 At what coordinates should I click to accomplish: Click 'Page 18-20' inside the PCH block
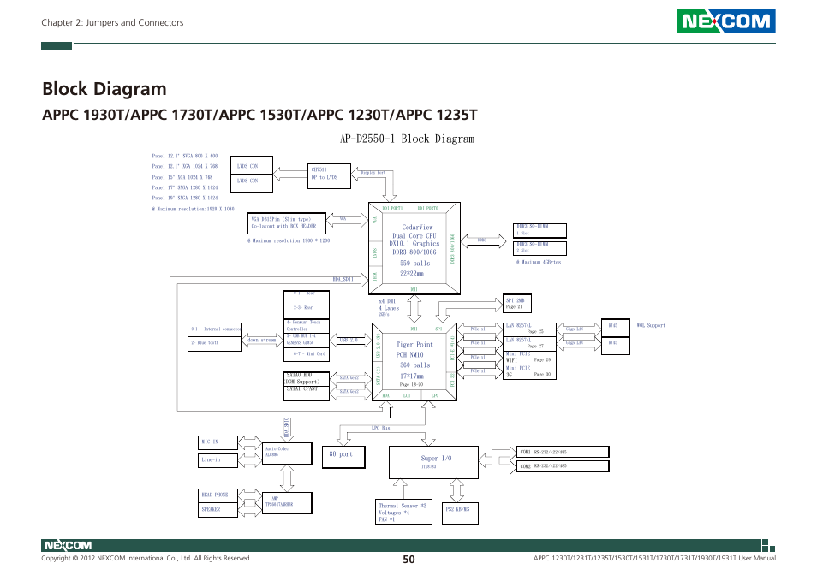pos(411,384)
